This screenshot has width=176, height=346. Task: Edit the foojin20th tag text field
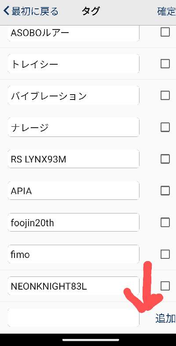tap(73, 222)
